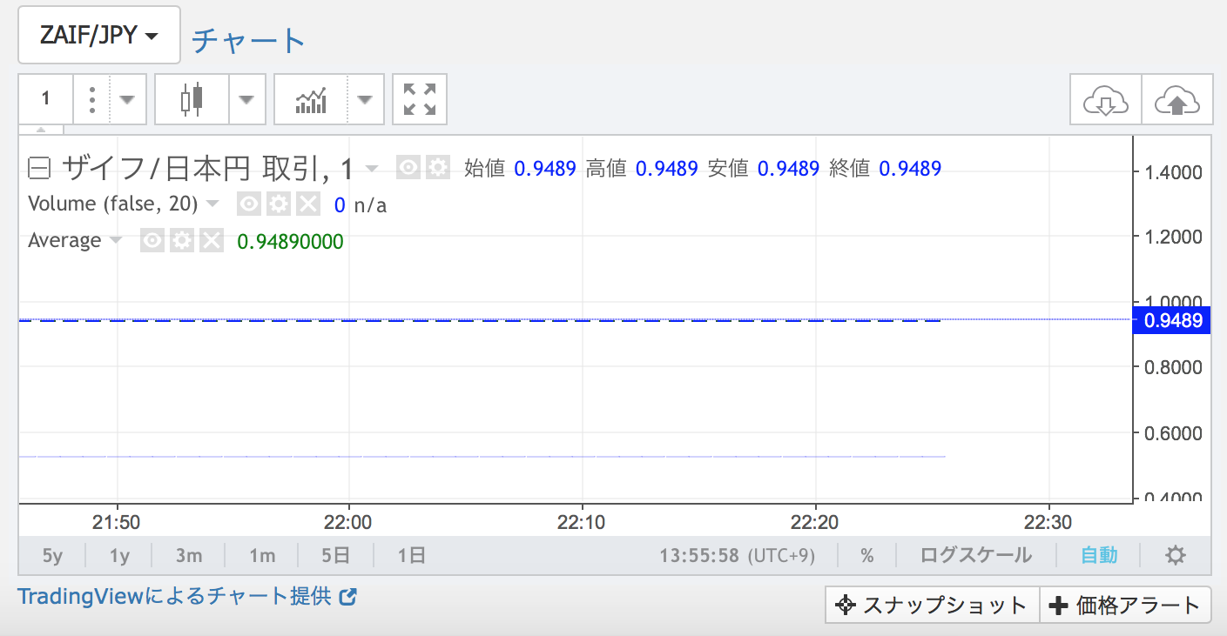The width and height of the screenshot is (1227, 636).
Task: Click the スナップショット snapshot button
Action: click(932, 606)
